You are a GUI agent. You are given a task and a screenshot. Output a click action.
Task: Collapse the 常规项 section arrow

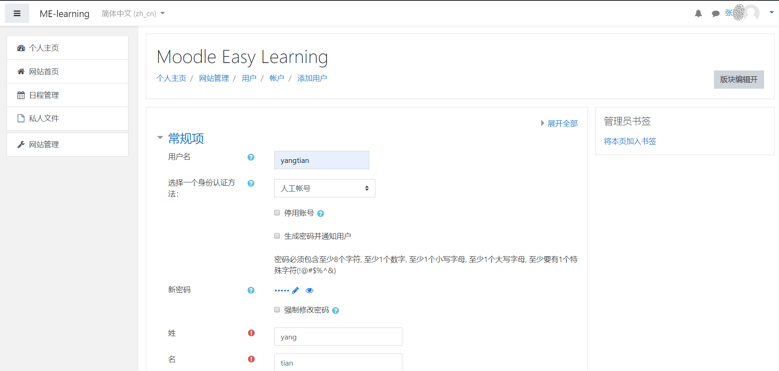(x=160, y=138)
